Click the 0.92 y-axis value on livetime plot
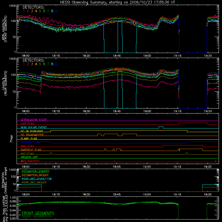 click(13, 215)
